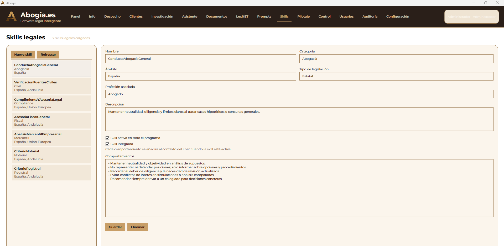Refresh the skills list with Refrescar
Screen dimensions: 504x246
[48, 55]
